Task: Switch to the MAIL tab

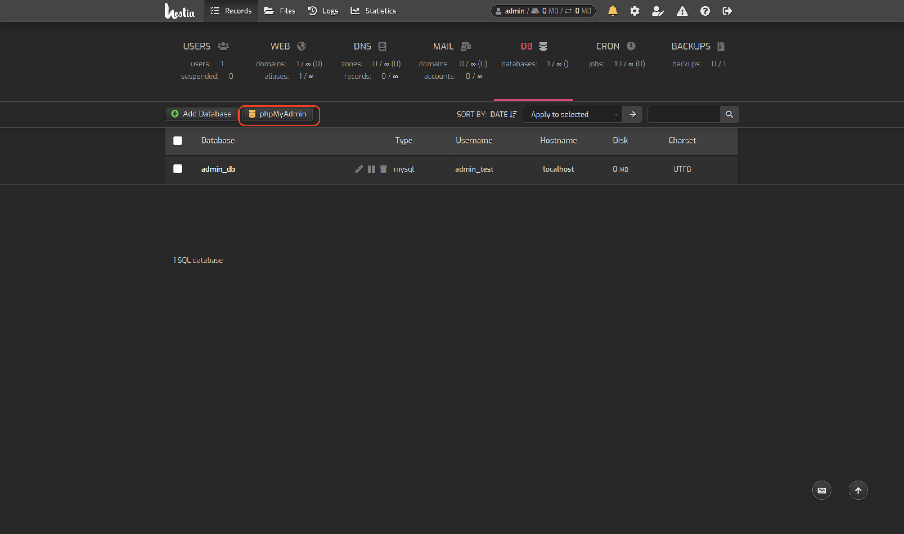Action: [x=452, y=46]
